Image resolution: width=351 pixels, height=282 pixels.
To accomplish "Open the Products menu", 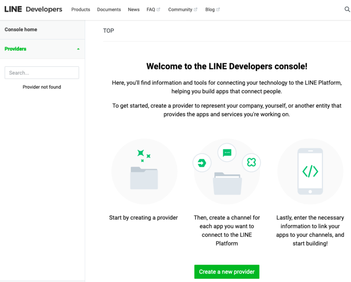I will pyautogui.click(x=81, y=9).
